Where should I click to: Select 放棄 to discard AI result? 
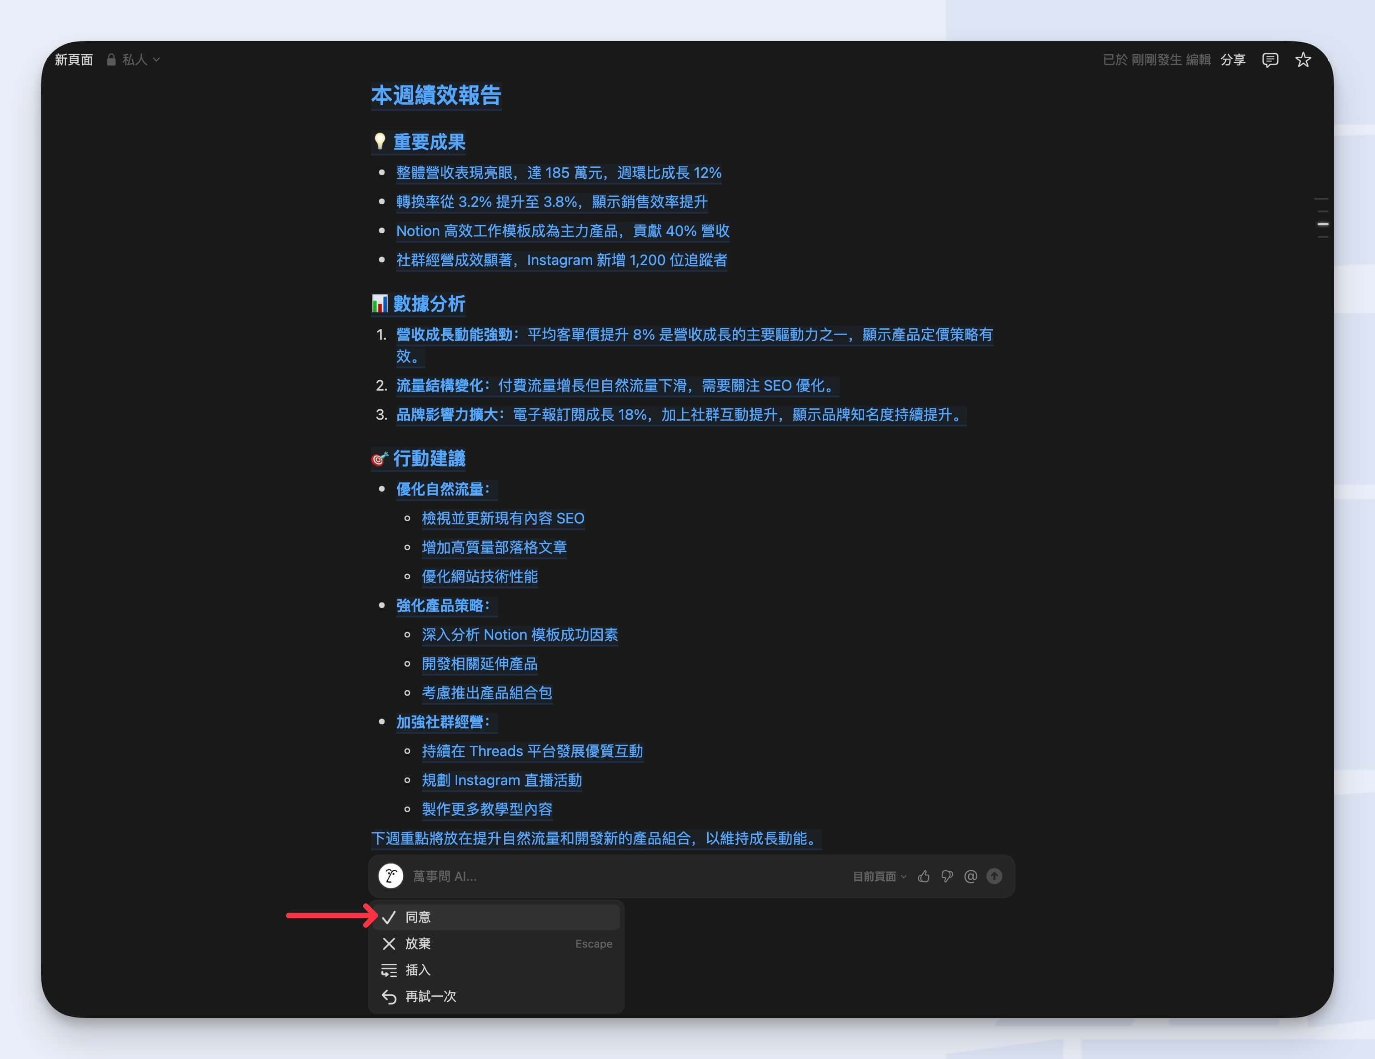click(496, 944)
